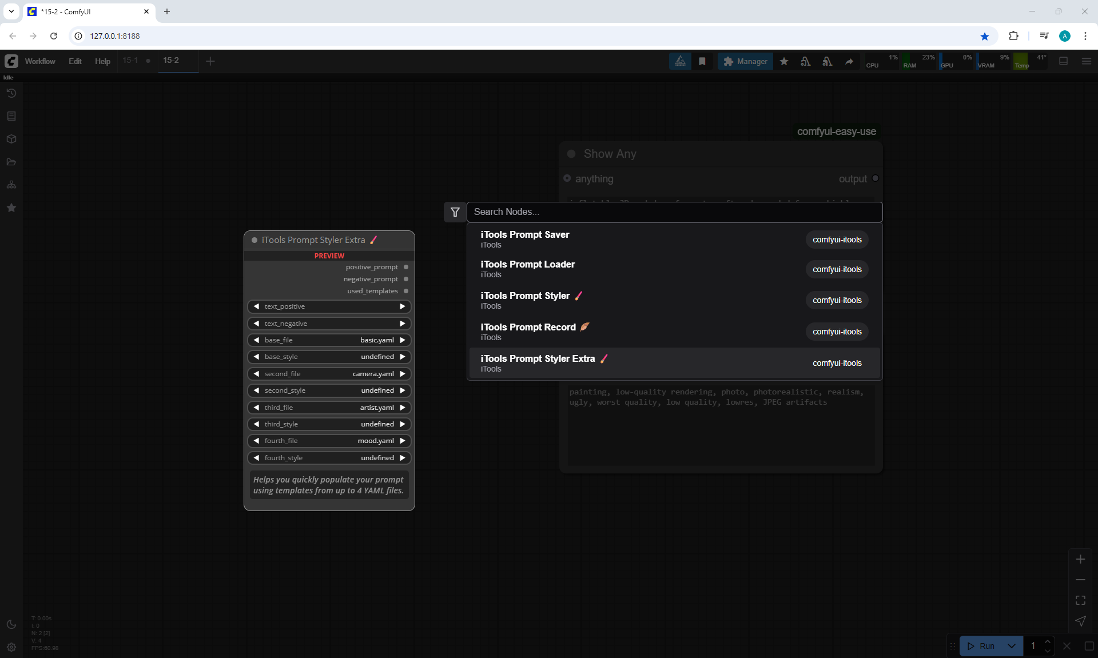Open the node library book icon
The image size is (1098, 658).
tap(11, 116)
